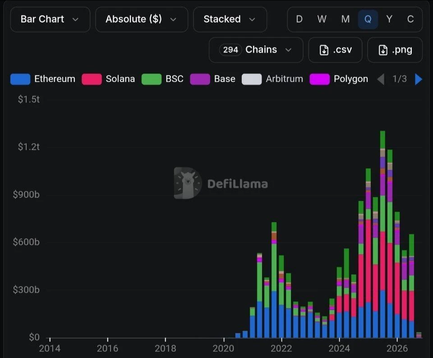Click the csv download file icon

click(x=324, y=50)
